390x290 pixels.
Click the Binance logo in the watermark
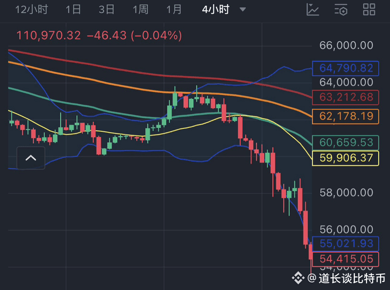(x=298, y=278)
